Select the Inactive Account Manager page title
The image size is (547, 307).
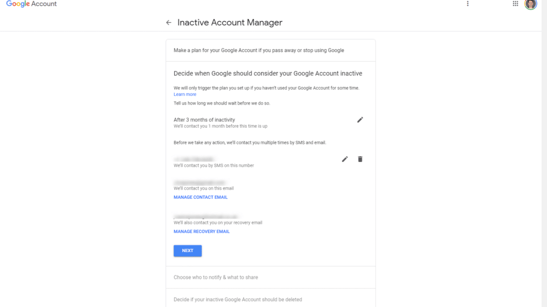point(230,22)
